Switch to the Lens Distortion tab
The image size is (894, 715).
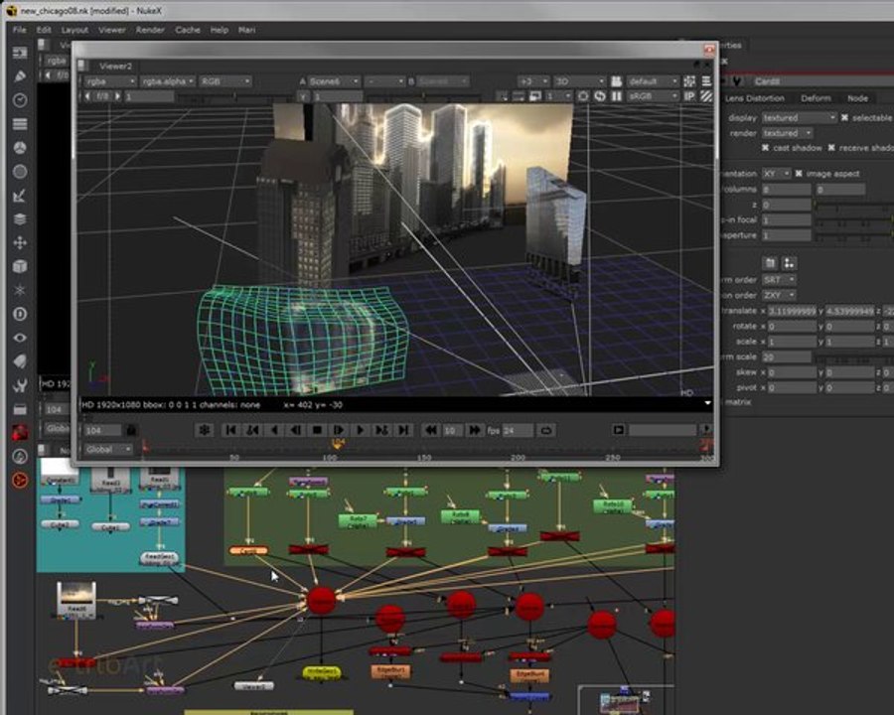click(754, 98)
